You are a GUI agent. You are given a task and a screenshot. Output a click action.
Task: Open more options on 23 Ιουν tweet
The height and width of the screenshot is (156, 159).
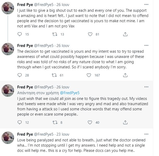147,134
